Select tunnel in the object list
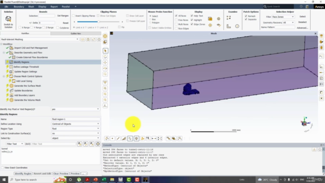 click(x=5, y=149)
